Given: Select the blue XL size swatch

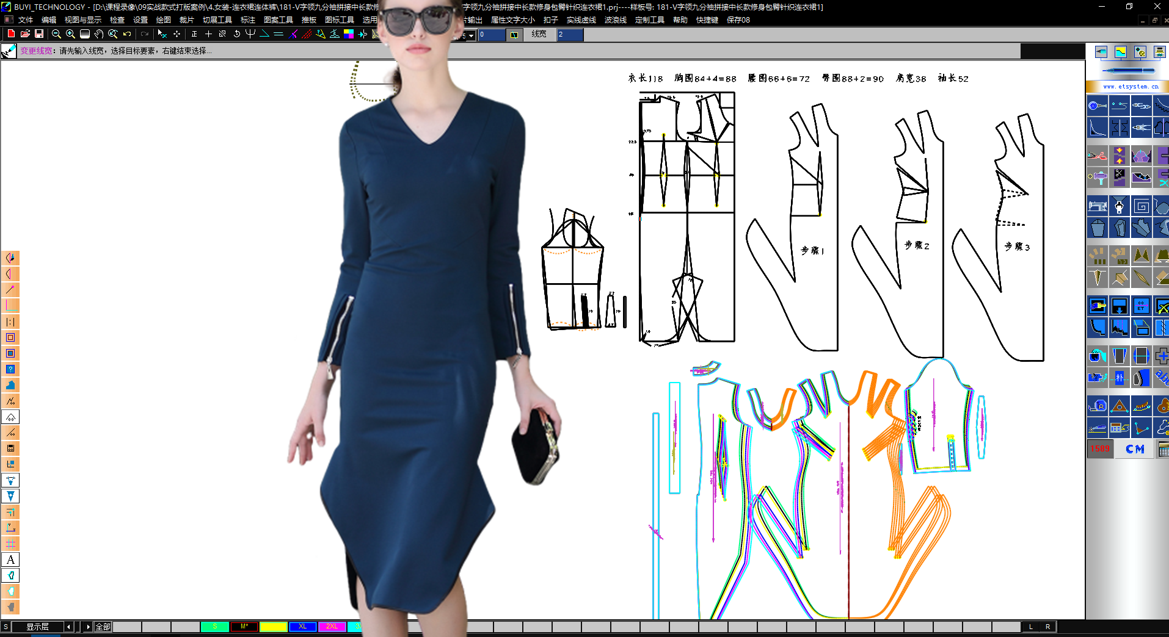Looking at the screenshot, I should coord(303,627).
